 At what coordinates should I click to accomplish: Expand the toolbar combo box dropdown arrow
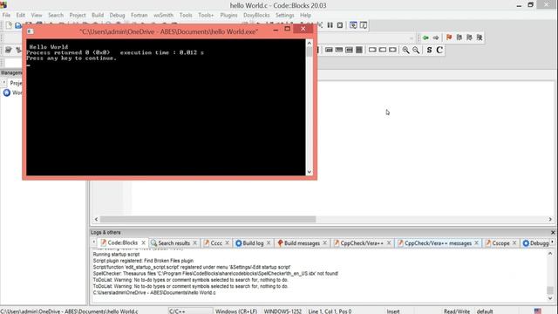412,38
